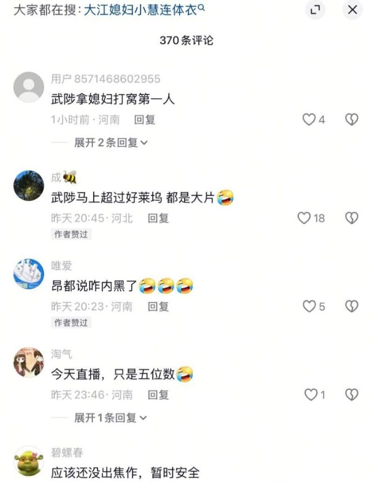Open username 淘气 profile
This screenshot has width=373, height=483.
[x=62, y=354]
